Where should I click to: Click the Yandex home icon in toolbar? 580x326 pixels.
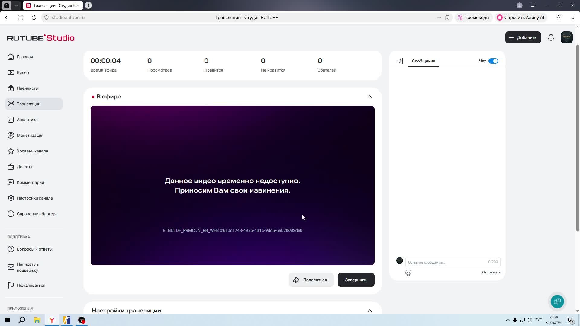[x=21, y=18]
